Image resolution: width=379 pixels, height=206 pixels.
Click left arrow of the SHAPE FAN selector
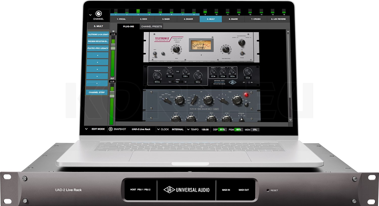[x=170, y=82]
